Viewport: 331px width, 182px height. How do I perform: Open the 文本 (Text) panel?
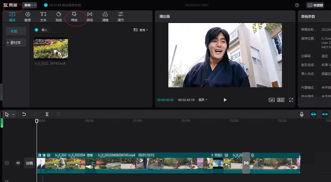pyautogui.click(x=43, y=16)
